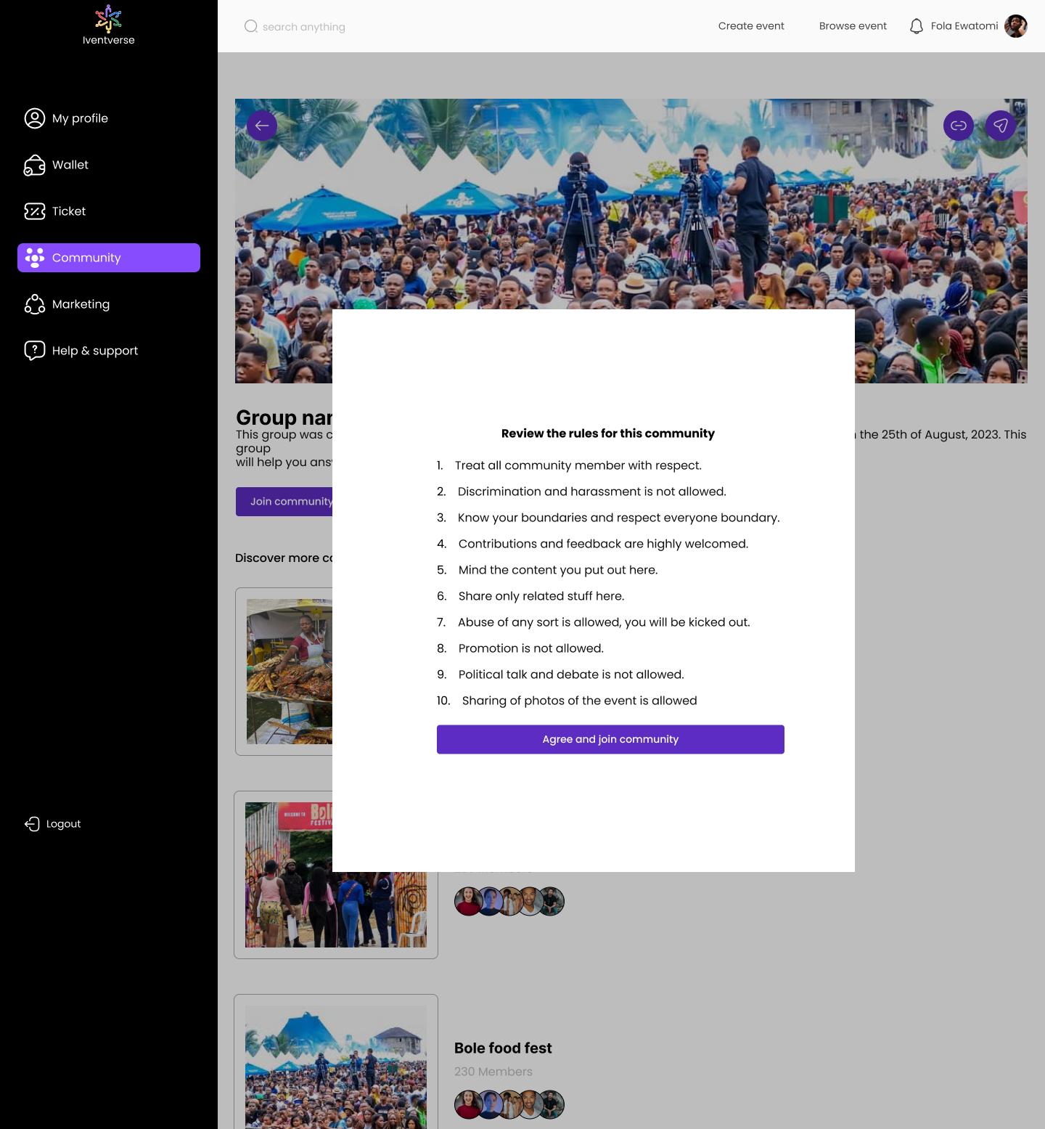Open notifications bell icon
Screen dimensions: 1045x1129
click(x=916, y=26)
